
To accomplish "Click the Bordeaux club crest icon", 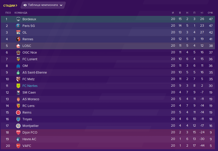I will point(18,19).
